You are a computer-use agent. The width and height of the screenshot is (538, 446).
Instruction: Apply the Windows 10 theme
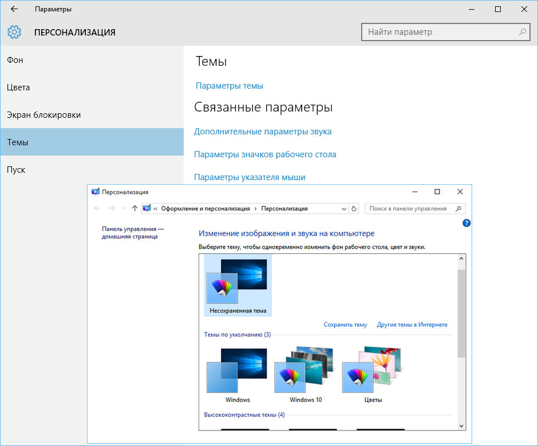pos(306,375)
